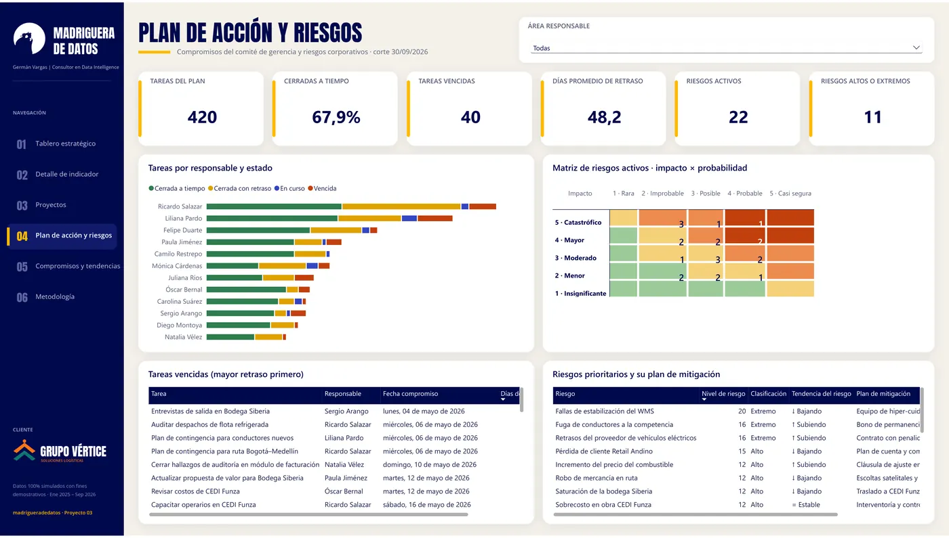Click the Vencida legend marker

(x=310, y=189)
